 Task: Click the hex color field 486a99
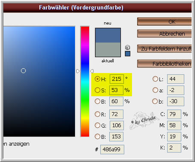pyautogui.click(x=112, y=150)
